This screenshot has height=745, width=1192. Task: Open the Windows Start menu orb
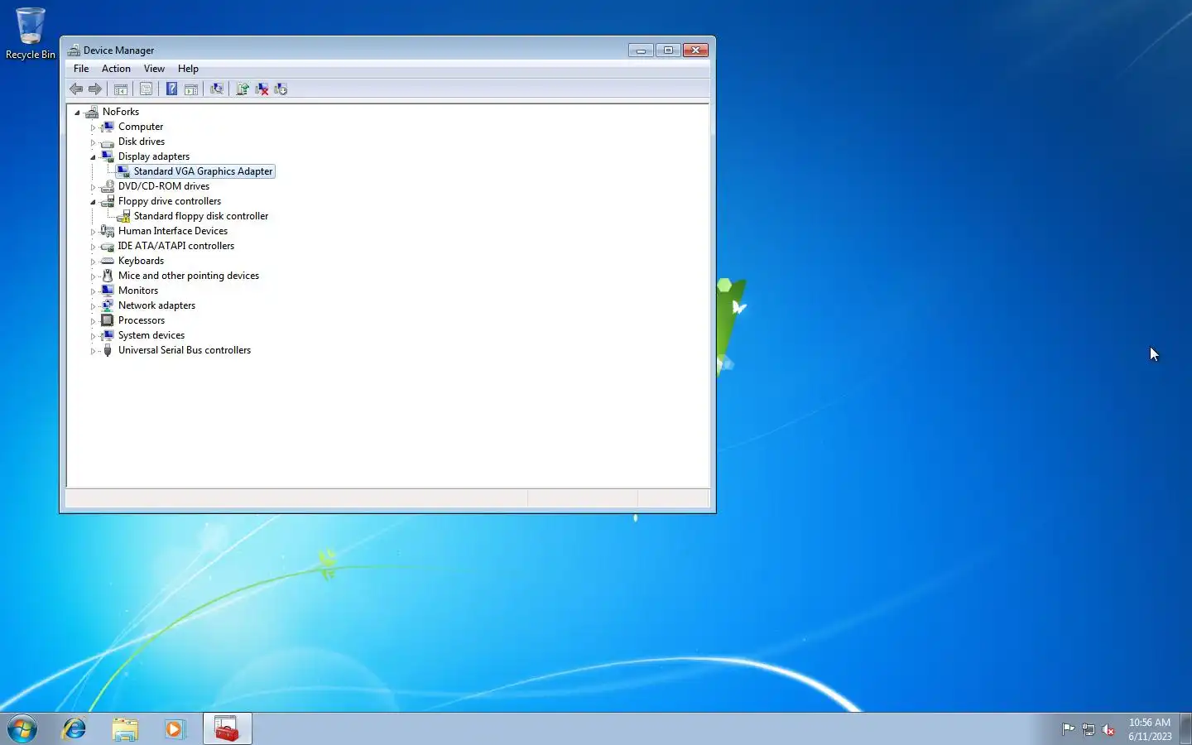click(22, 729)
